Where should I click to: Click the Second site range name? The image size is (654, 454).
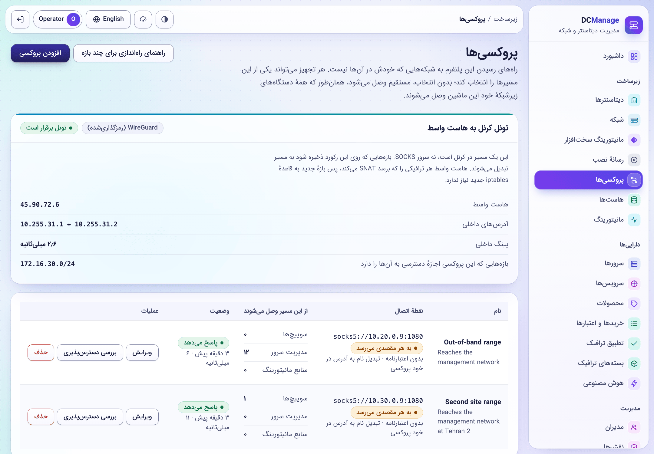coord(473,402)
